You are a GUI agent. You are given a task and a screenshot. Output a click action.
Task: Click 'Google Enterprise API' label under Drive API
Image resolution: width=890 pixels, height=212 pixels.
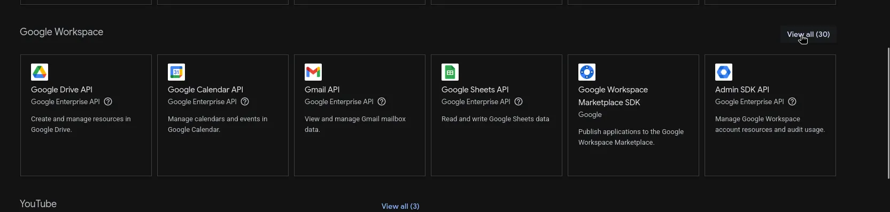click(65, 101)
